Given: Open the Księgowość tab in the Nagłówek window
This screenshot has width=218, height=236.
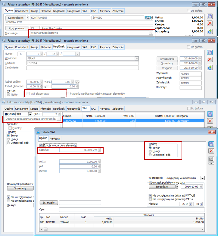Looking at the screenshot, I should (73, 47).
